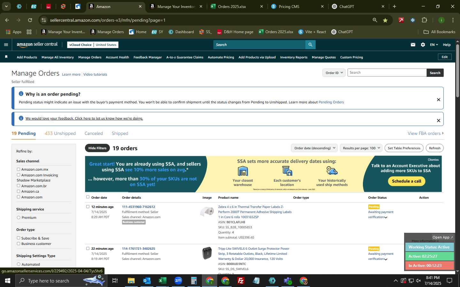Check the Business customer order type
Image resolution: width=460 pixels, height=287 pixels.
coord(19,244)
